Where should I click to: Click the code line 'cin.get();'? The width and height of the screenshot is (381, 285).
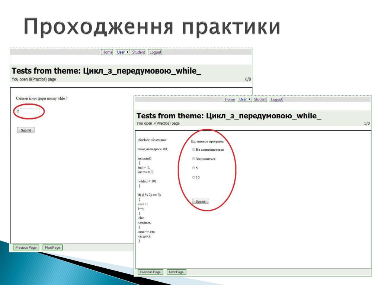[x=144, y=236]
